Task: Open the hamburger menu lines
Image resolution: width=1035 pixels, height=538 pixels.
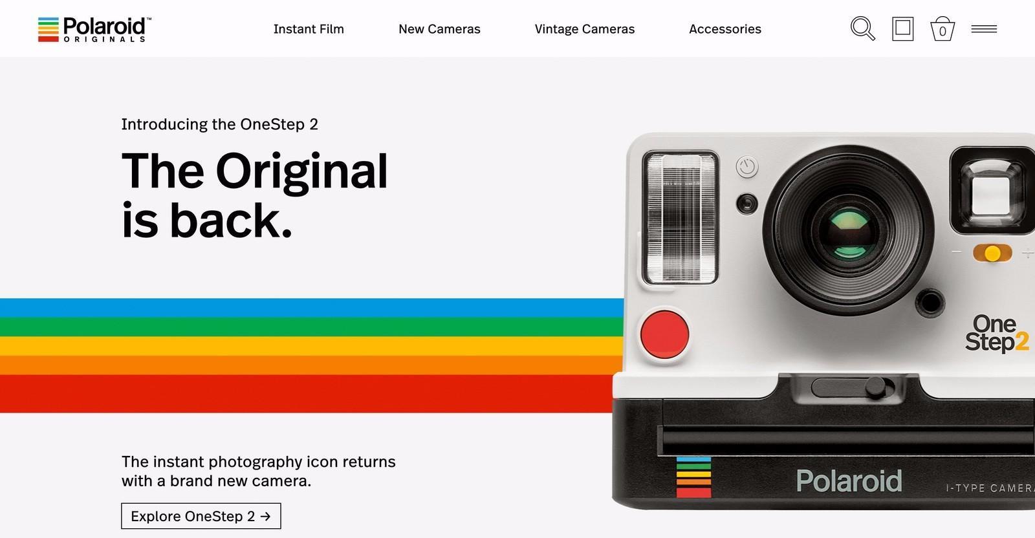Action: [x=984, y=28]
